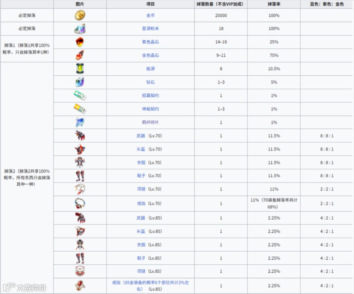Open the 头盔 link in the Lv.85 row
This screenshot has width=354, height=294.
tap(141, 231)
